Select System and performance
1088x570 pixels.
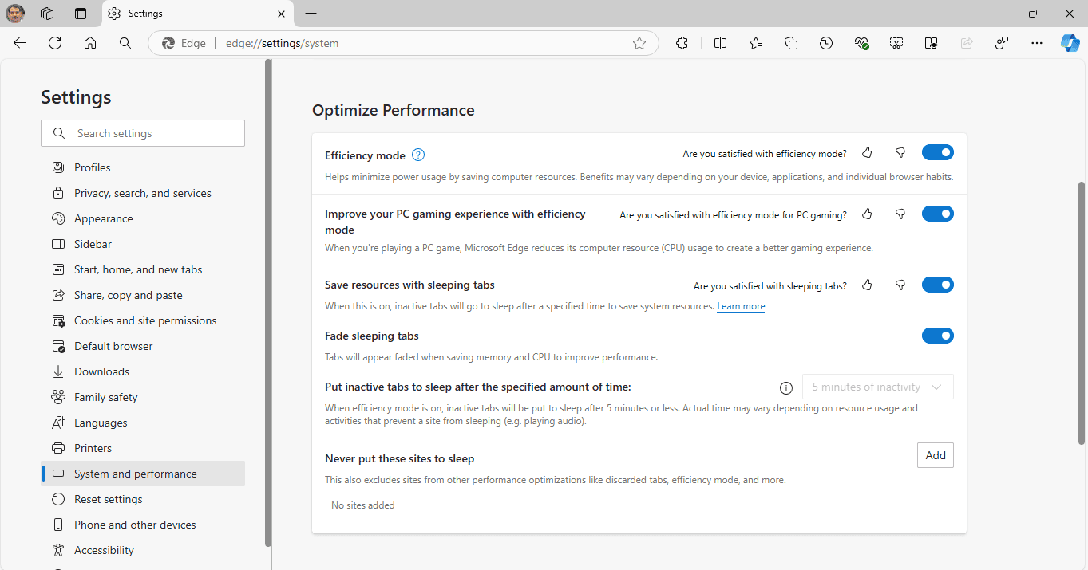pyautogui.click(x=143, y=474)
